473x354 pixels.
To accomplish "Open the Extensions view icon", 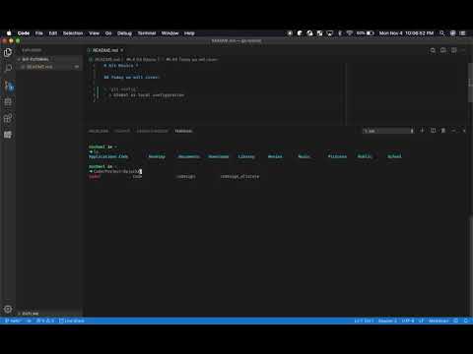I will (x=8, y=118).
